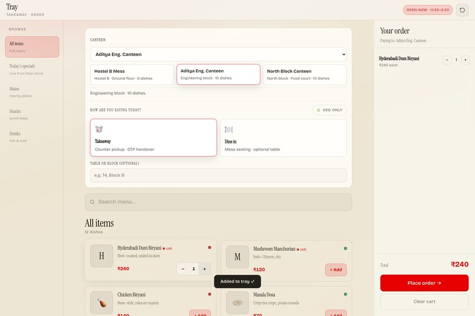Click non-veg marker on Hyderabadi Dum Biryani
475x316 pixels.
209,247
